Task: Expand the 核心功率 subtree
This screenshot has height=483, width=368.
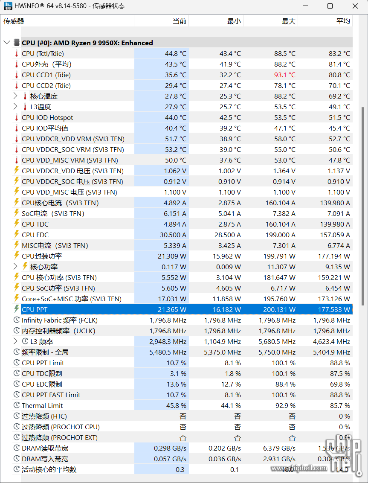Action: point(15,266)
